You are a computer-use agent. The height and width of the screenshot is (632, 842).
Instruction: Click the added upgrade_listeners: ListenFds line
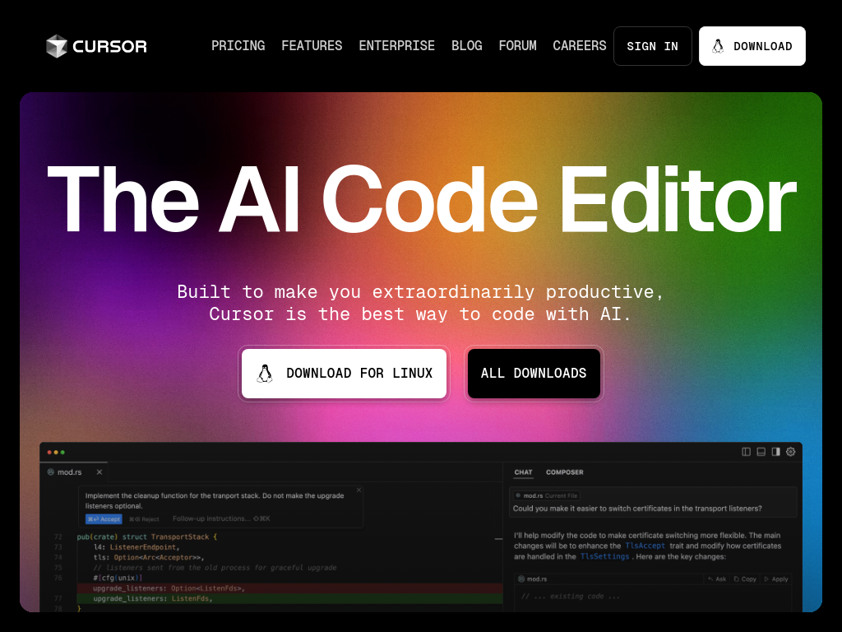click(290, 598)
